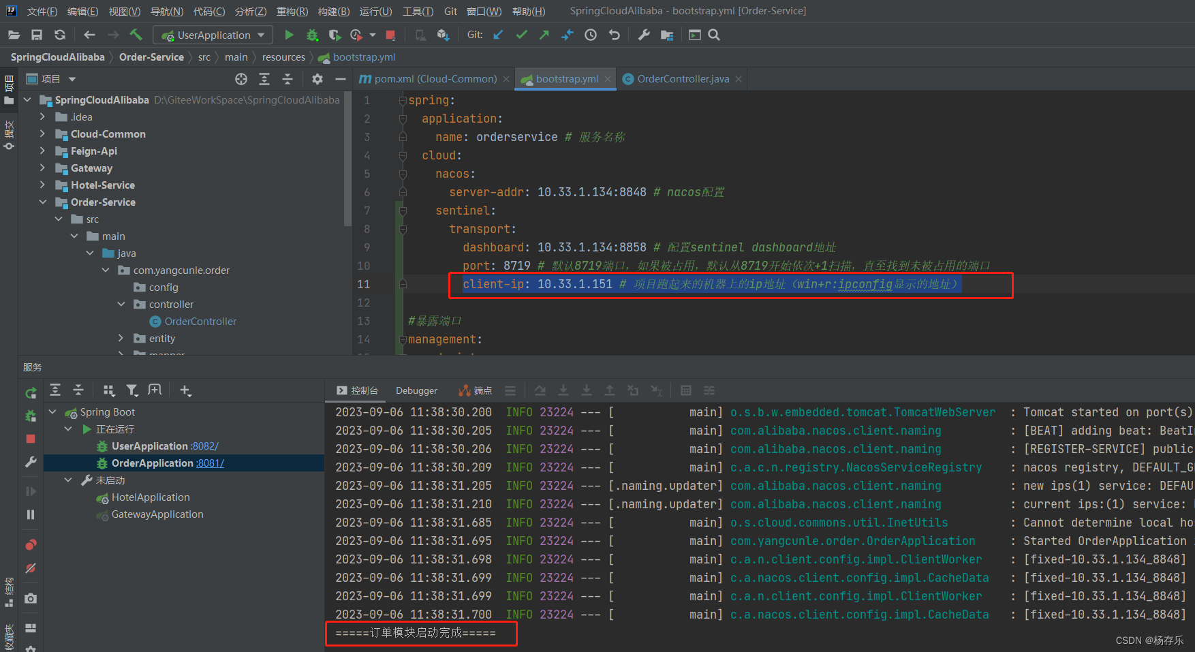Hide the Project panel via minus
1195x652 pixels.
[341, 79]
